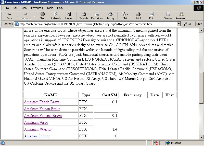Viewport: 204px width, 146px height.
Task: Open the Tools menu
Action: 50,8
